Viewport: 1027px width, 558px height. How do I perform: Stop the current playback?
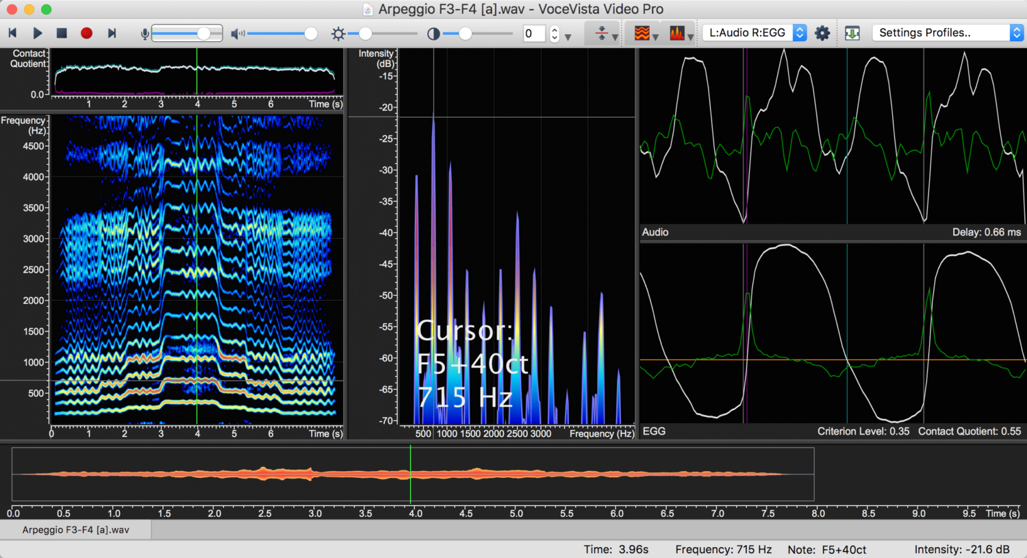pyautogui.click(x=62, y=32)
